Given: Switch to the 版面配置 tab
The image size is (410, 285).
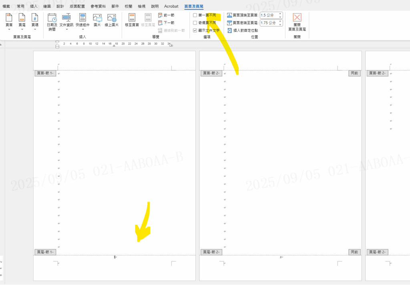Looking at the screenshot, I should (x=77, y=6).
